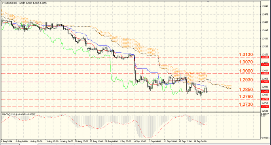Click the black current price tag on axis
271x145 pixels.
pos(264,91)
